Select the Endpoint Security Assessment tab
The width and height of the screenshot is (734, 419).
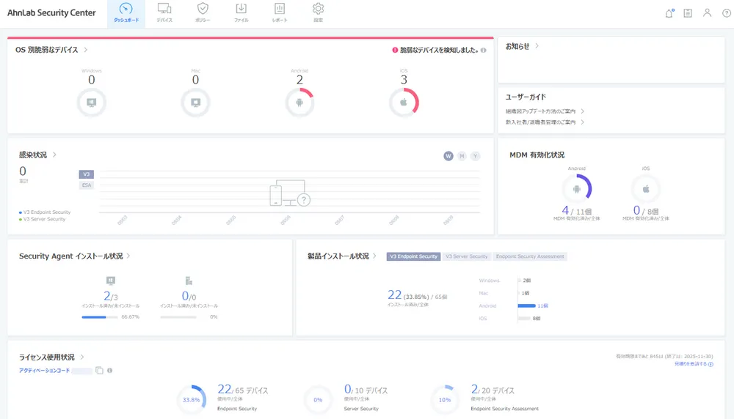point(530,256)
